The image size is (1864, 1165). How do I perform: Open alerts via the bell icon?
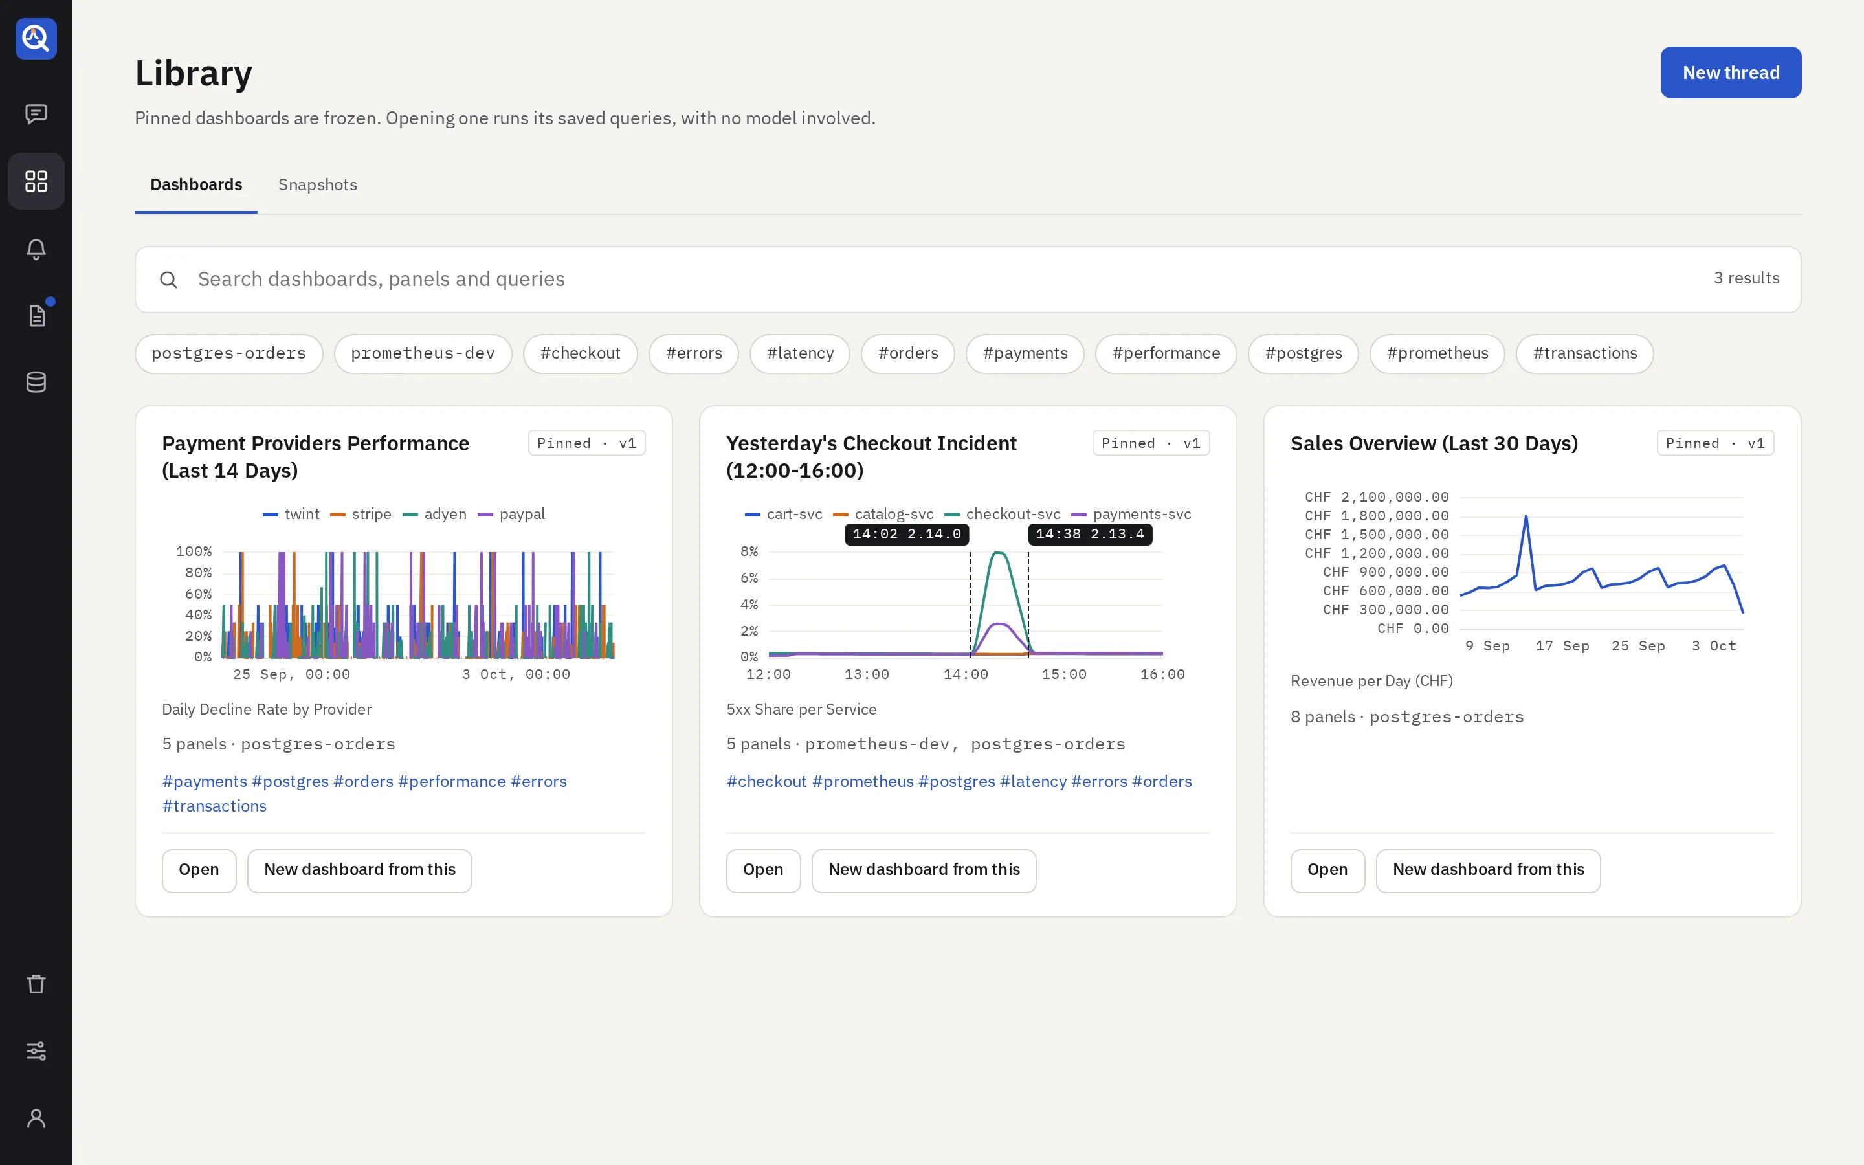[36, 248]
